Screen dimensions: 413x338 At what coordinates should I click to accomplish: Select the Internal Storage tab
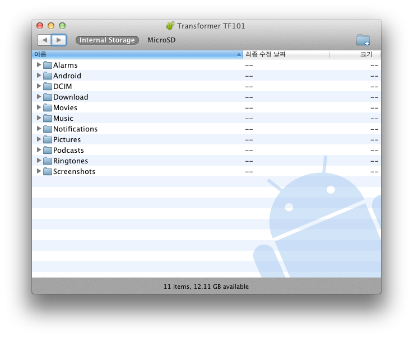point(107,40)
